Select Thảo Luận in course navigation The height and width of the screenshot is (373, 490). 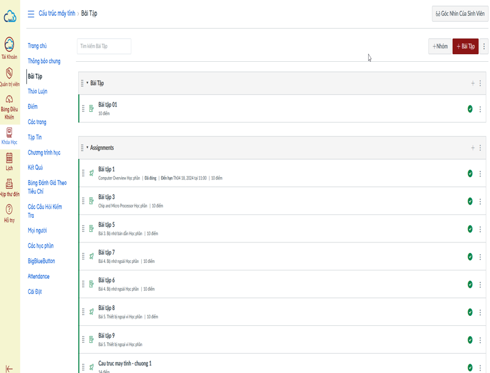coord(37,92)
